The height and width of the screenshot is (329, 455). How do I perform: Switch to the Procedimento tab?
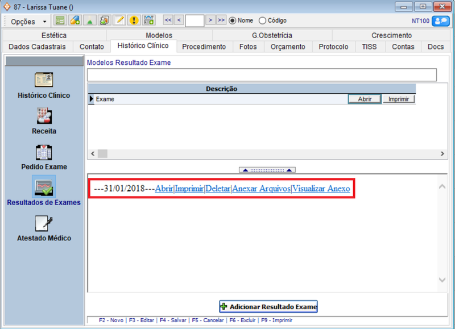pos(204,47)
